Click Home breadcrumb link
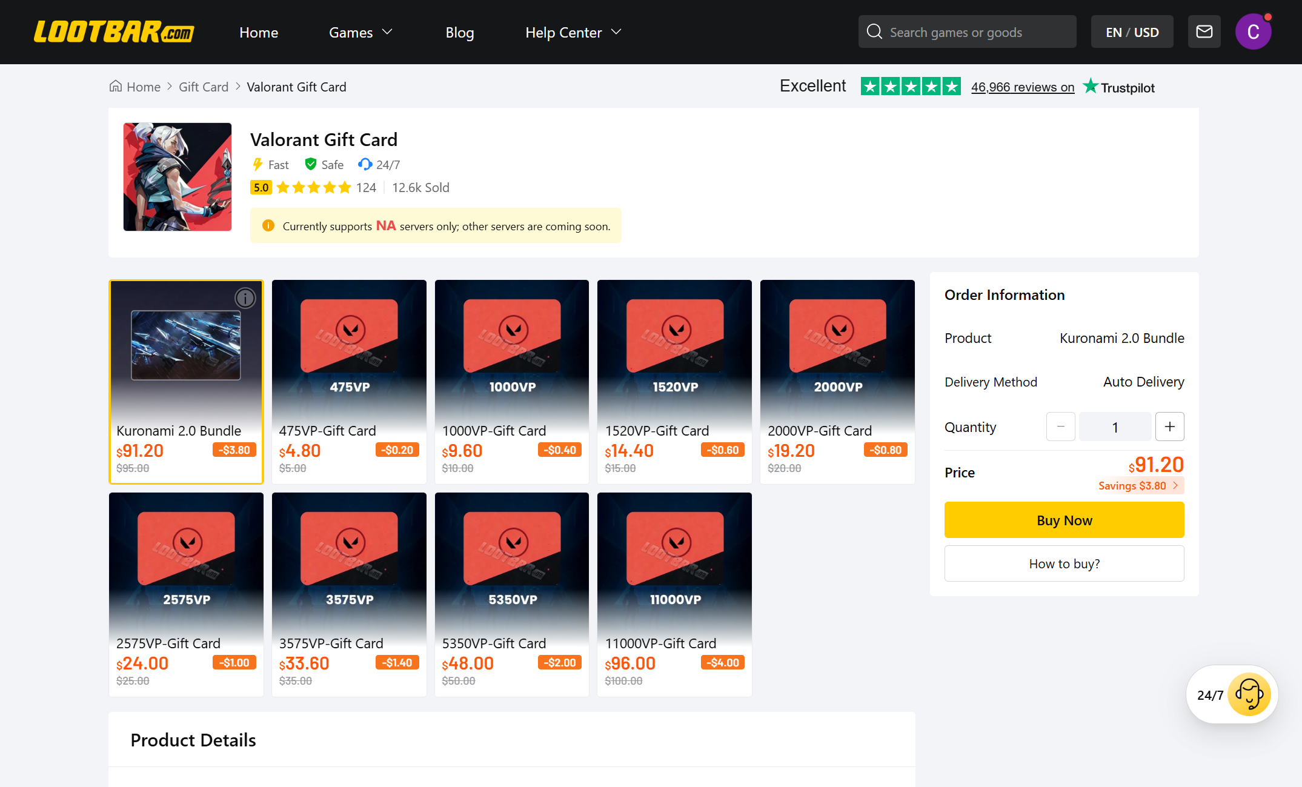Viewport: 1302px width, 787px height. (144, 87)
